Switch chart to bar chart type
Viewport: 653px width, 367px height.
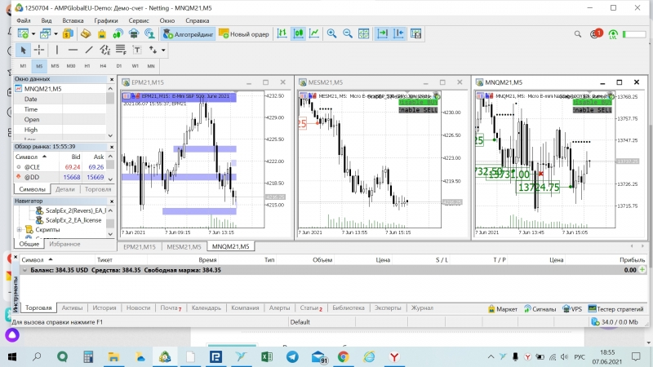point(282,33)
